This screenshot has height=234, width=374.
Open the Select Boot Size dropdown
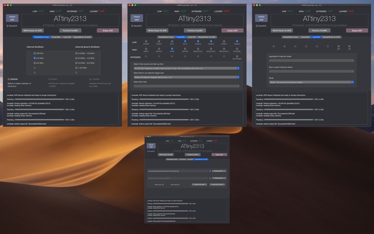coord(187,86)
